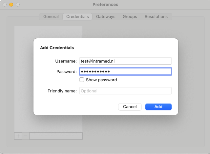Select the Gateways tab
This screenshot has width=210, height=154.
pyautogui.click(x=106, y=17)
